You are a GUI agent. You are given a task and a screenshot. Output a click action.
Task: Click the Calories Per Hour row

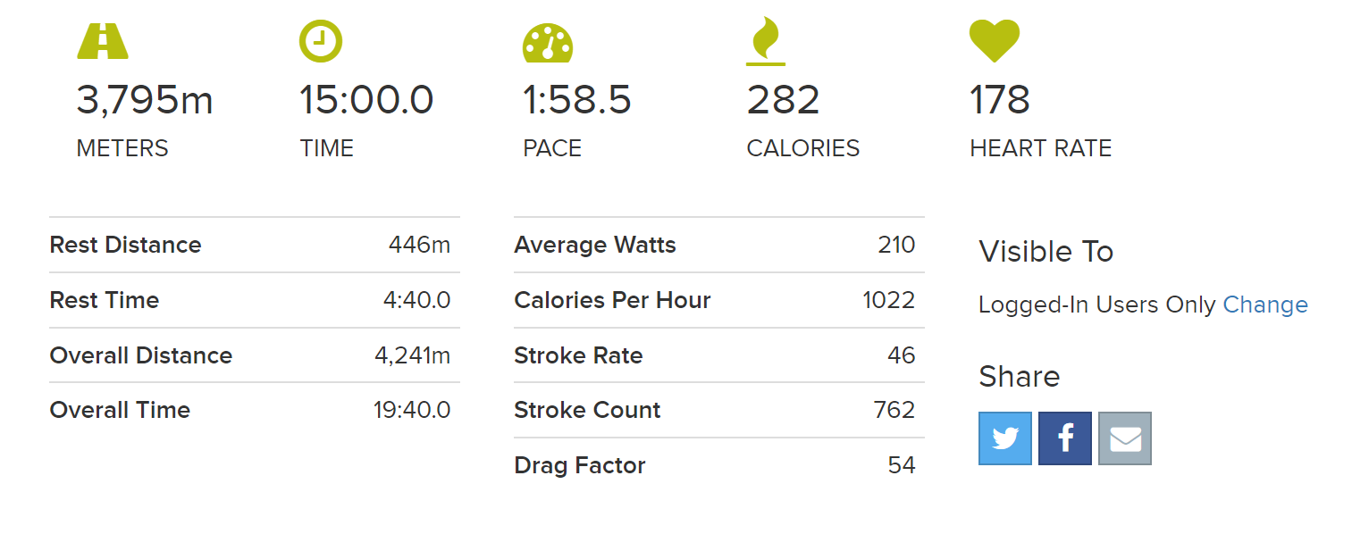719,300
